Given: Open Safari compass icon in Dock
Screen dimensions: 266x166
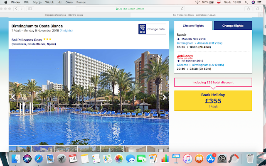Looking at the screenshot, I should click(x=39, y=159).
